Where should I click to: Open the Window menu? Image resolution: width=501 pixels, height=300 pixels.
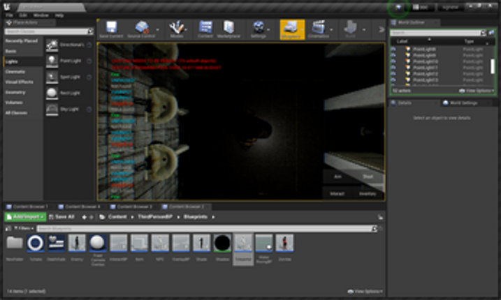pos(41,15)
